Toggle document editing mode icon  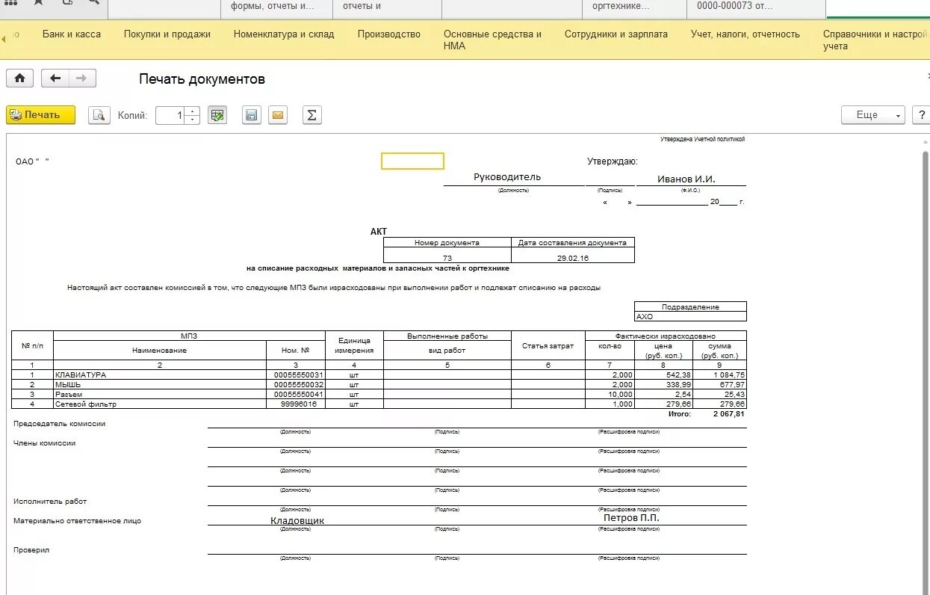click(217, 115)
